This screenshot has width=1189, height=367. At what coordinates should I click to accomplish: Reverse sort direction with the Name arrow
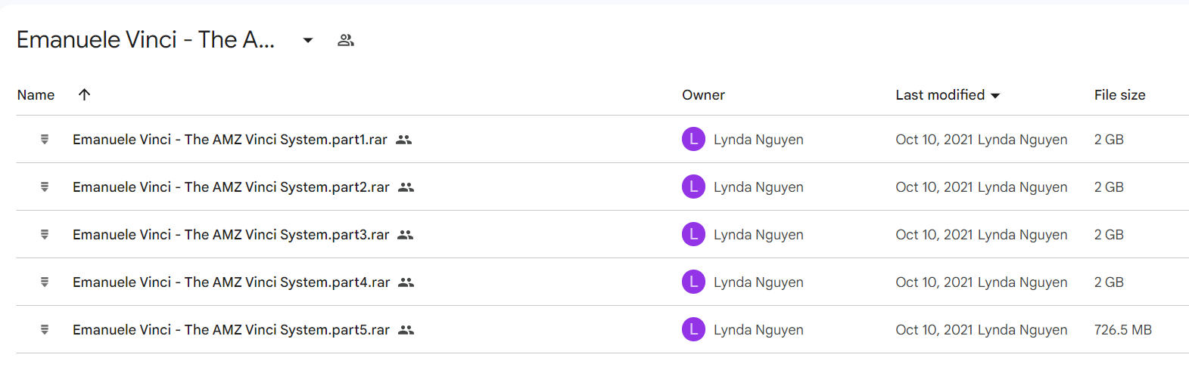pos(84,94)
